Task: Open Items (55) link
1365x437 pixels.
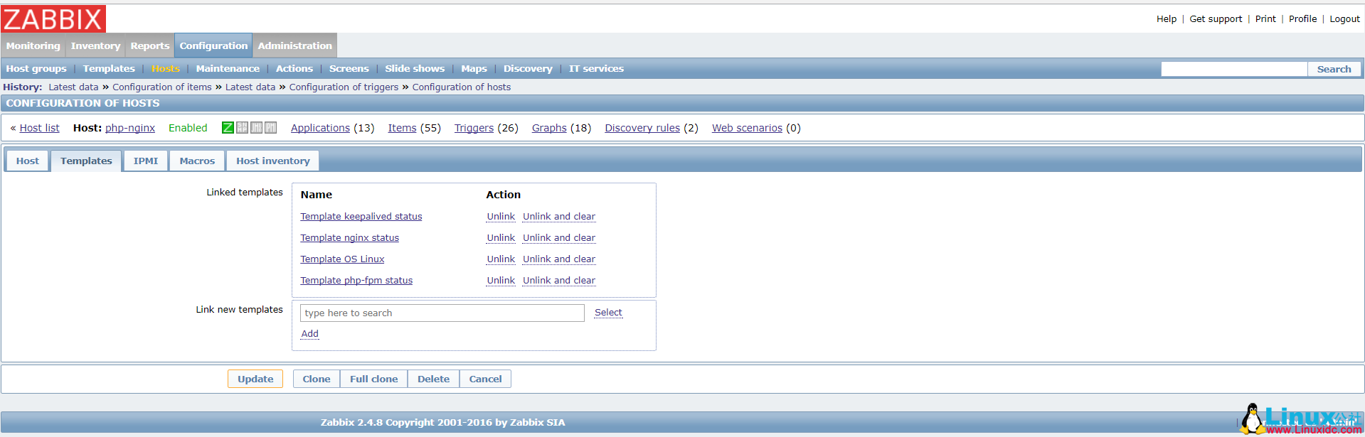Action: point(402,128)
